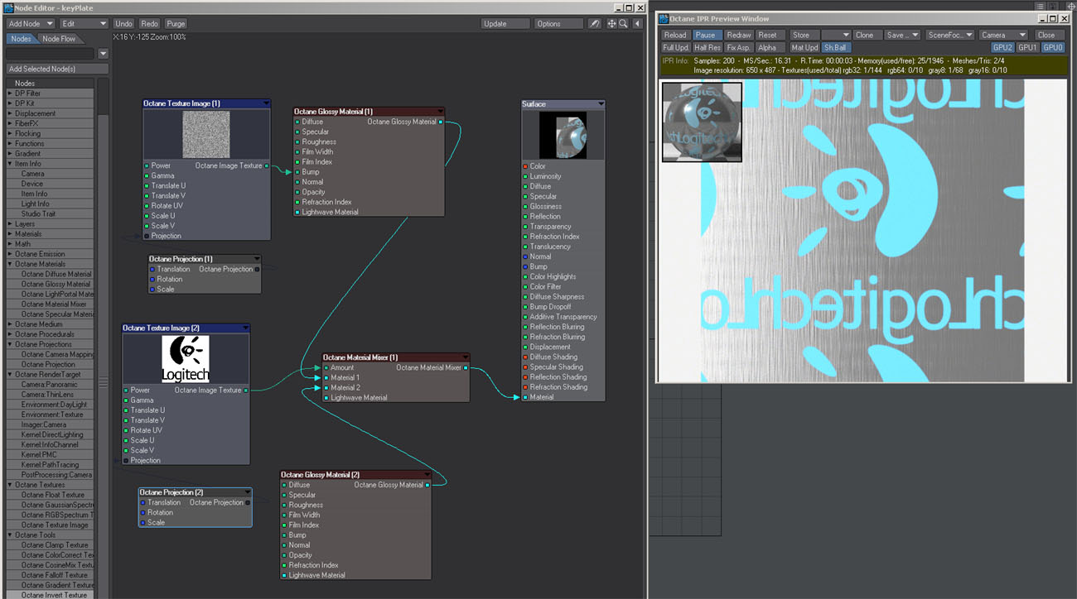Click Octane Projection output on Projection (1) node
This screenshot has width=1077, height=599.
pos(257,269)
